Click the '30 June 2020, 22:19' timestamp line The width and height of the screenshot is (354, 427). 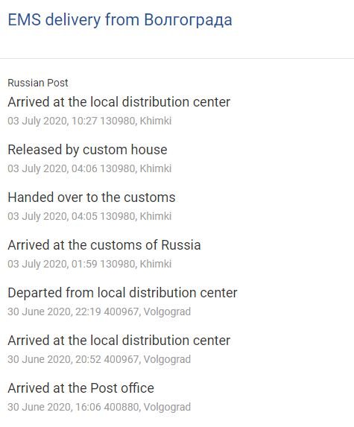[x=99, y=311]
